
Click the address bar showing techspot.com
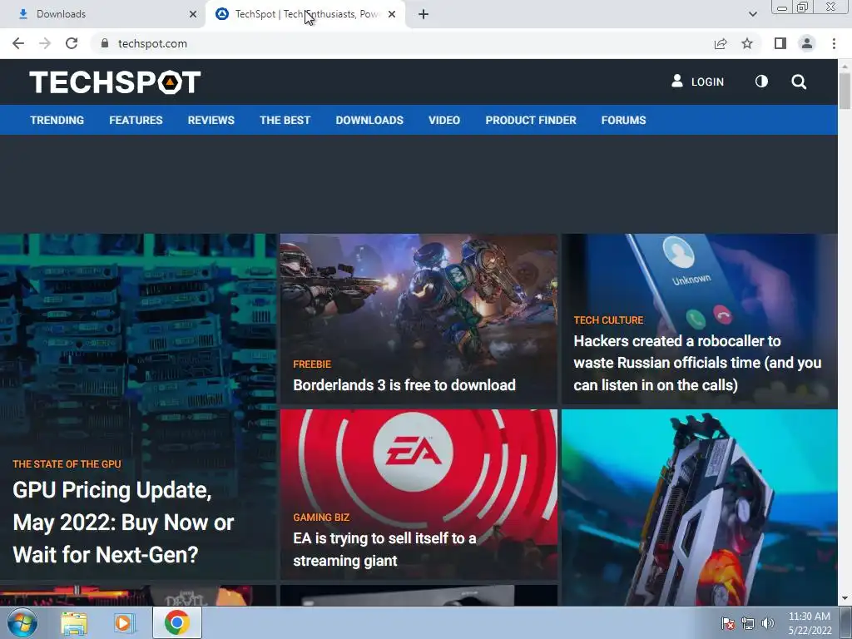point(402,43)
